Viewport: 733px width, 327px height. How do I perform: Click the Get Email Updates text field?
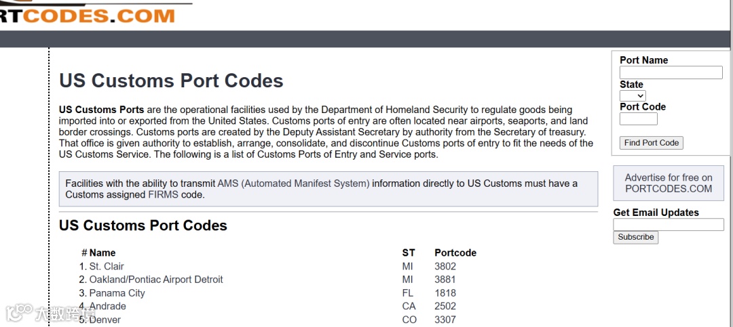coord(668,225)
